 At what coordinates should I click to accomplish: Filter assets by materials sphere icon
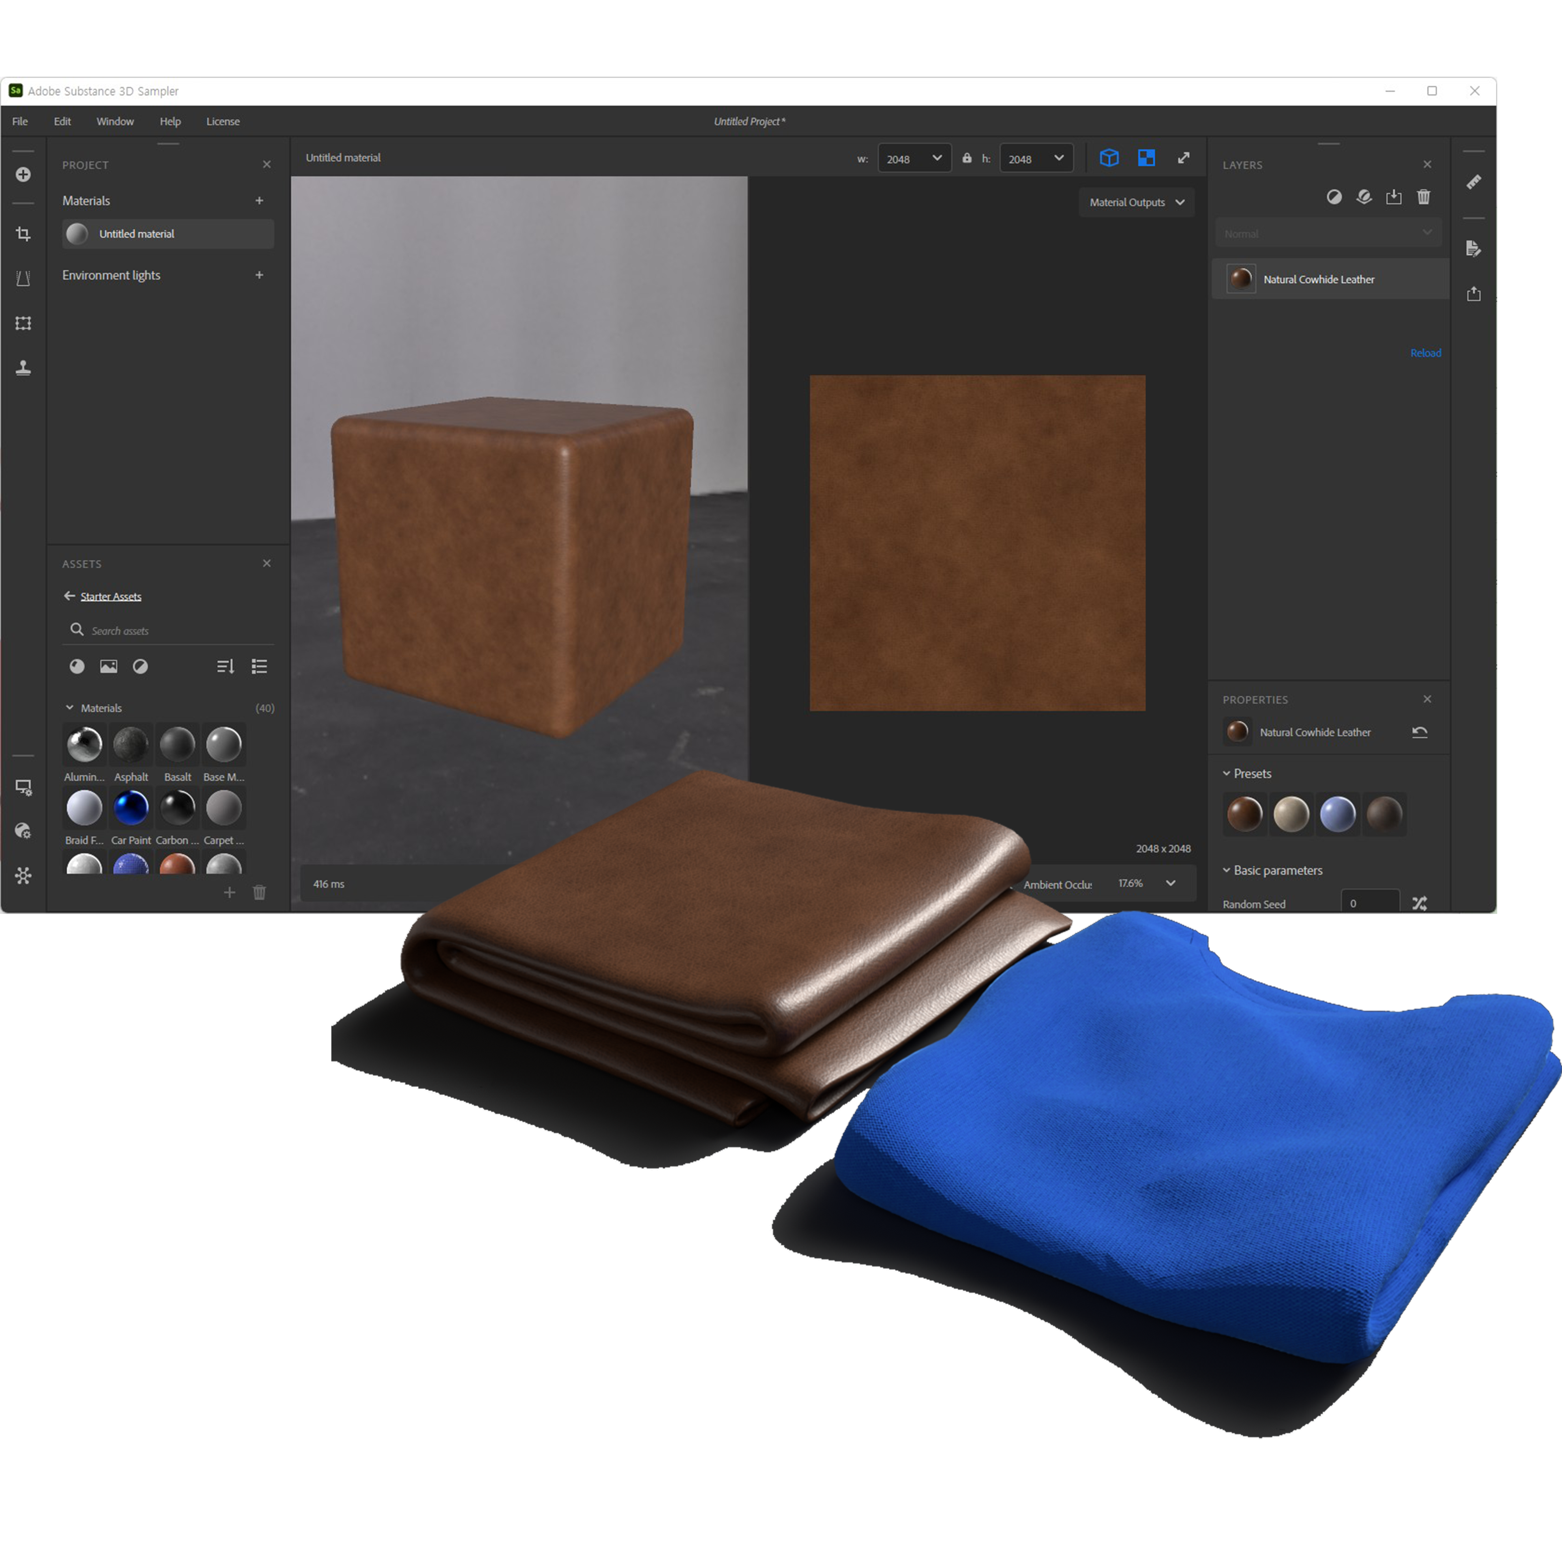[x=77, y=666]
